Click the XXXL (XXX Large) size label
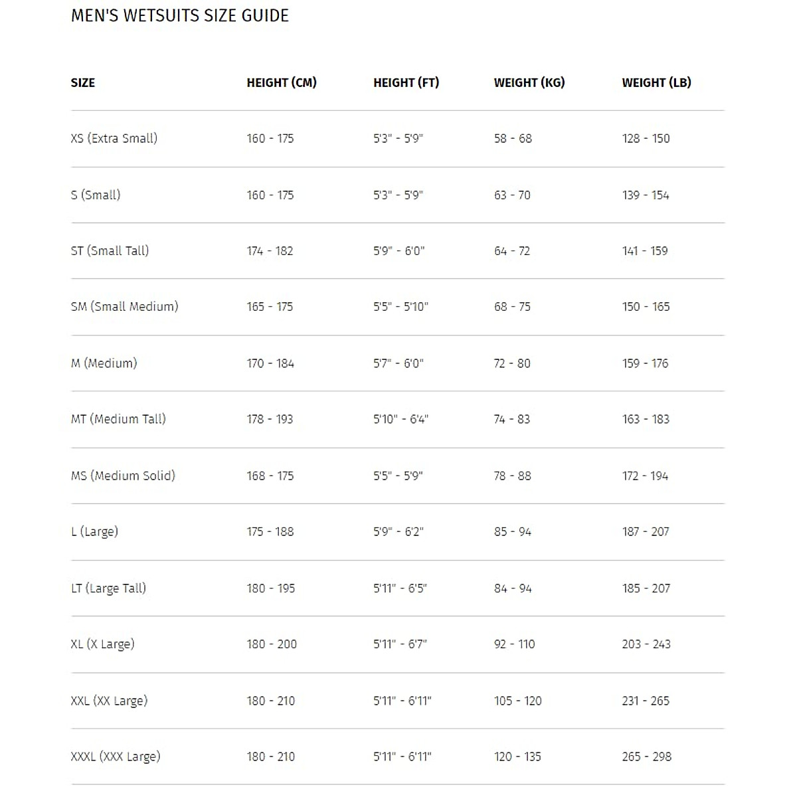 [116, 756]
